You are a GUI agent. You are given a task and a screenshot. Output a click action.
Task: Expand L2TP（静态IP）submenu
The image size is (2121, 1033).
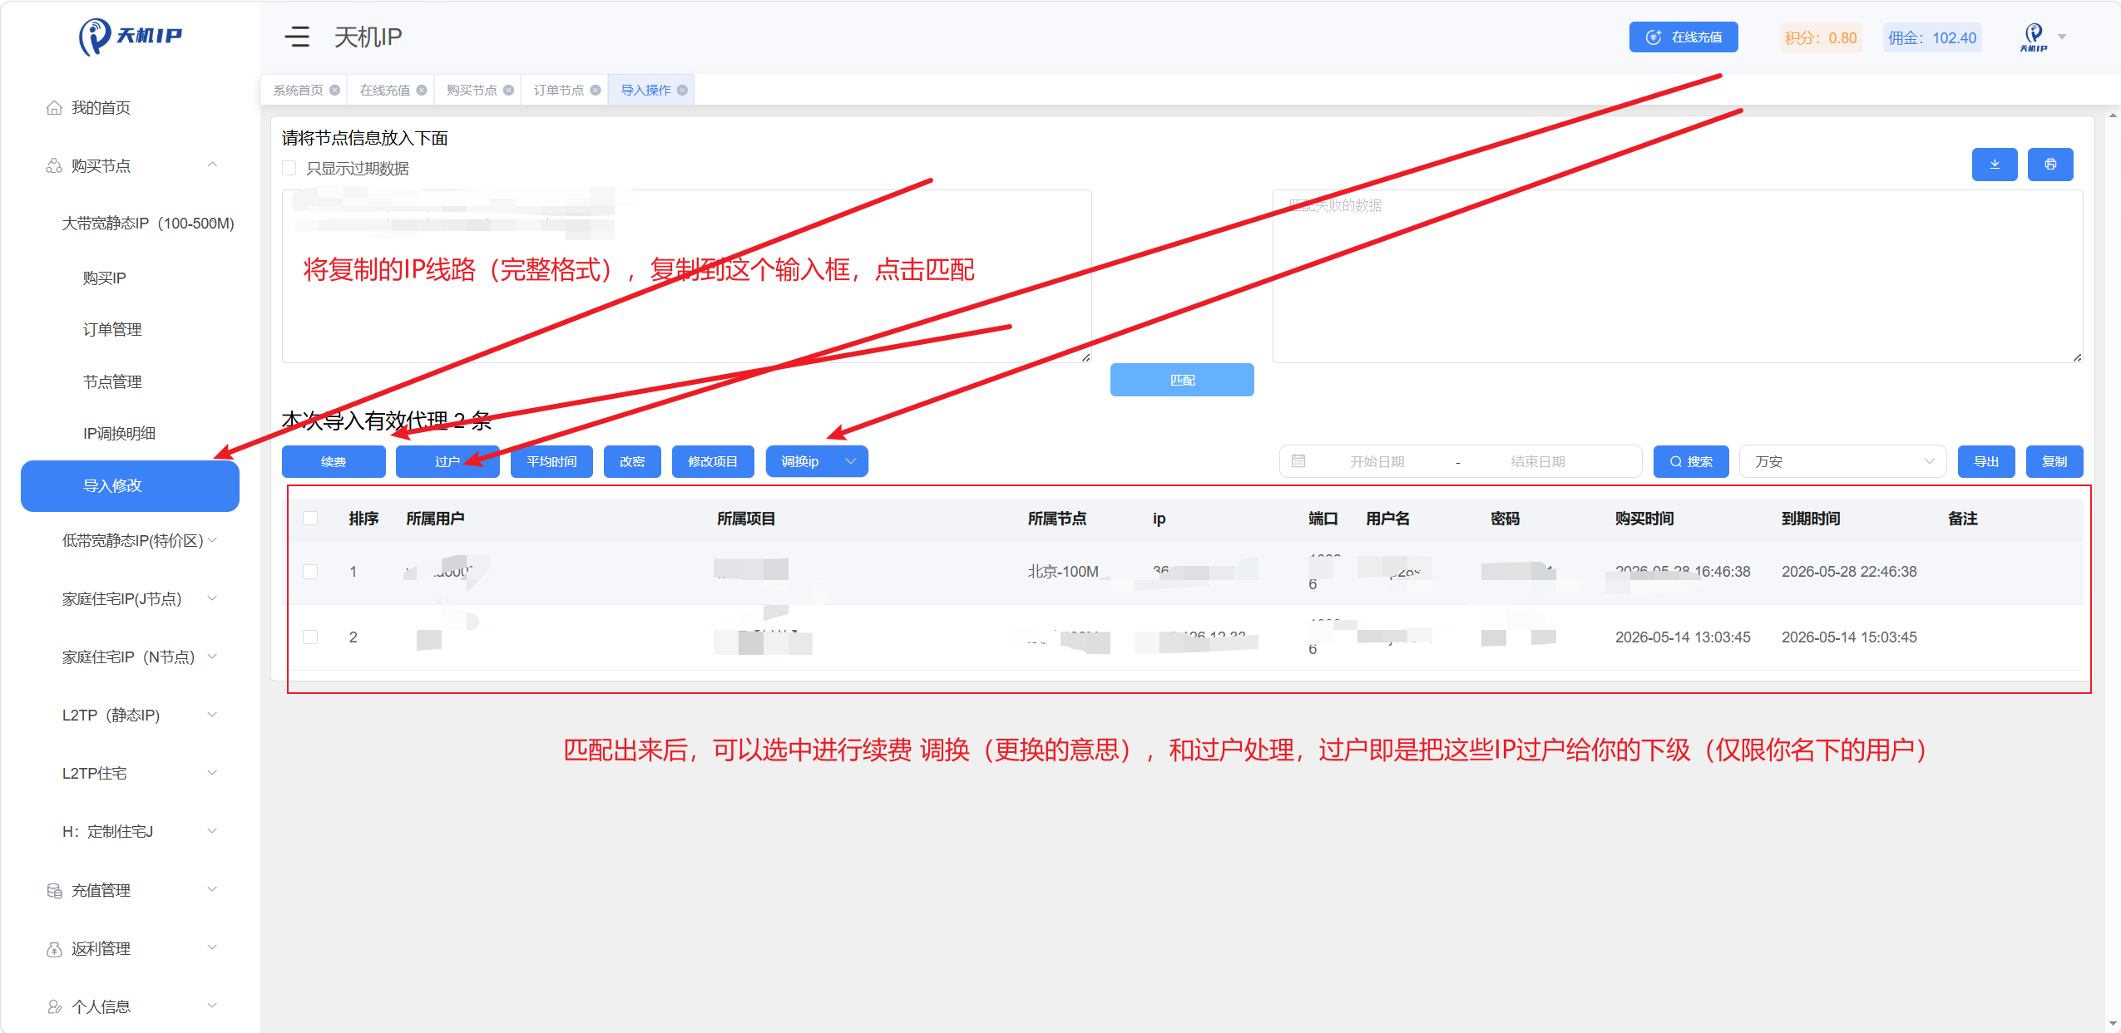coord(213,716)
